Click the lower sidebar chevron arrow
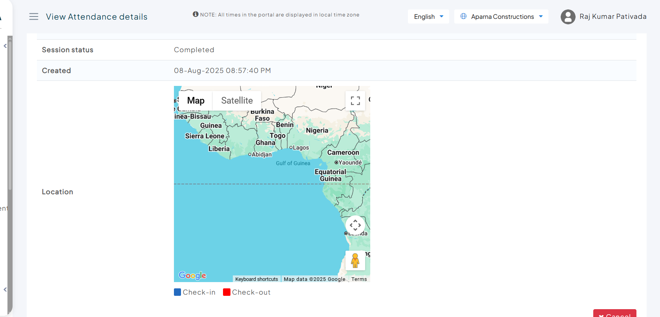 tap(5, 290)
